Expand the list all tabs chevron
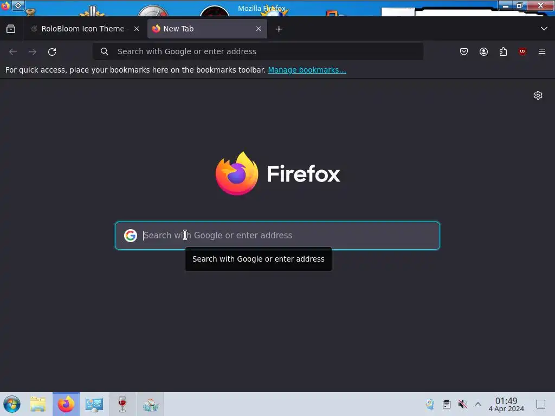Viewport: 555px width, 416px height. pyautogui.click(x=544, y=29)
